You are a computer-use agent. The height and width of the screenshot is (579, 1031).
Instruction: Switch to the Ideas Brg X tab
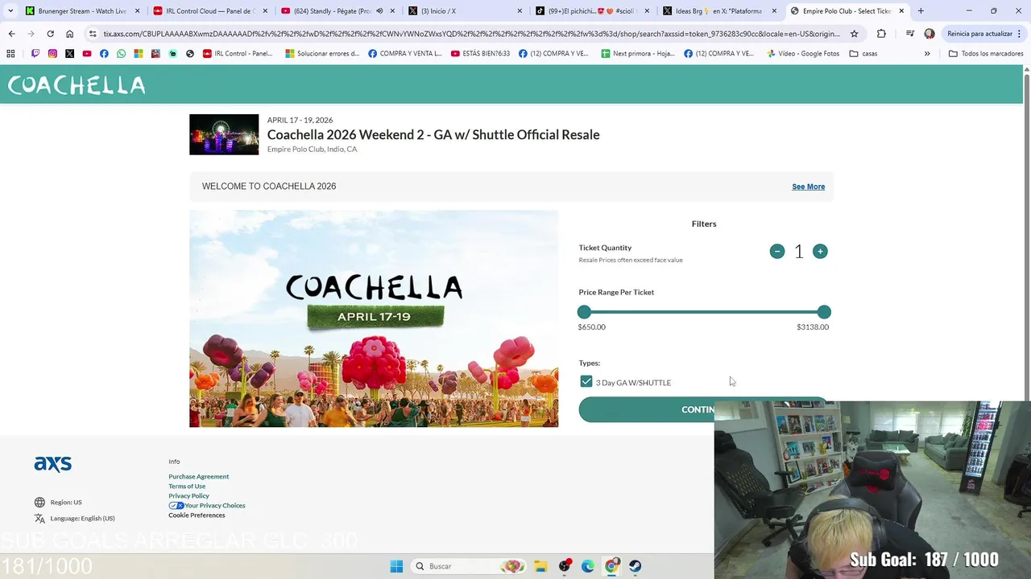(x=719, y=11)
